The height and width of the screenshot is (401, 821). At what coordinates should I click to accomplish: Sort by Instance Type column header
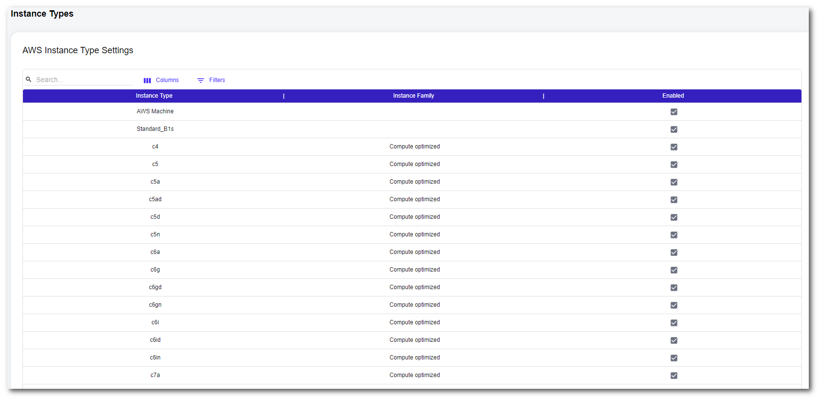click(154, 96)
